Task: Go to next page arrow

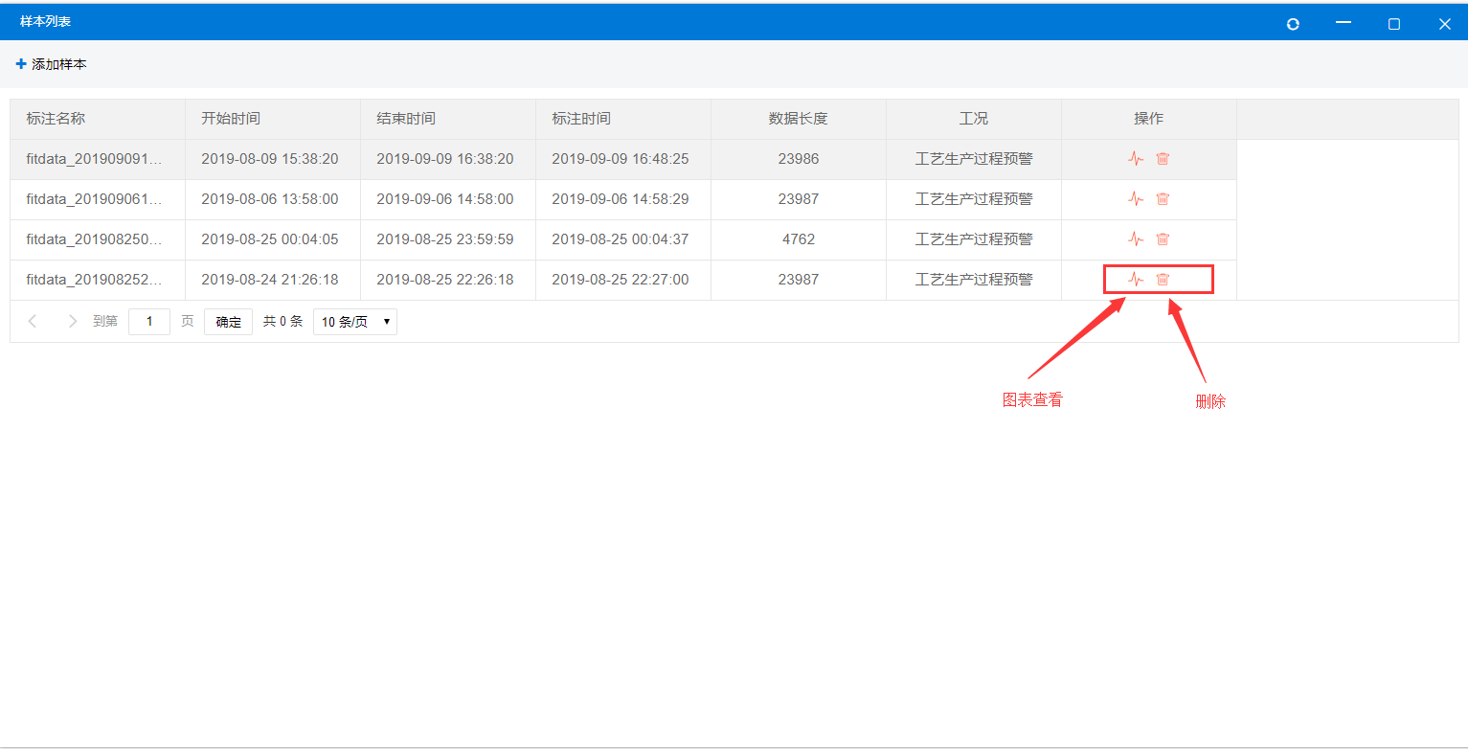Action: (x=73, y=322)
